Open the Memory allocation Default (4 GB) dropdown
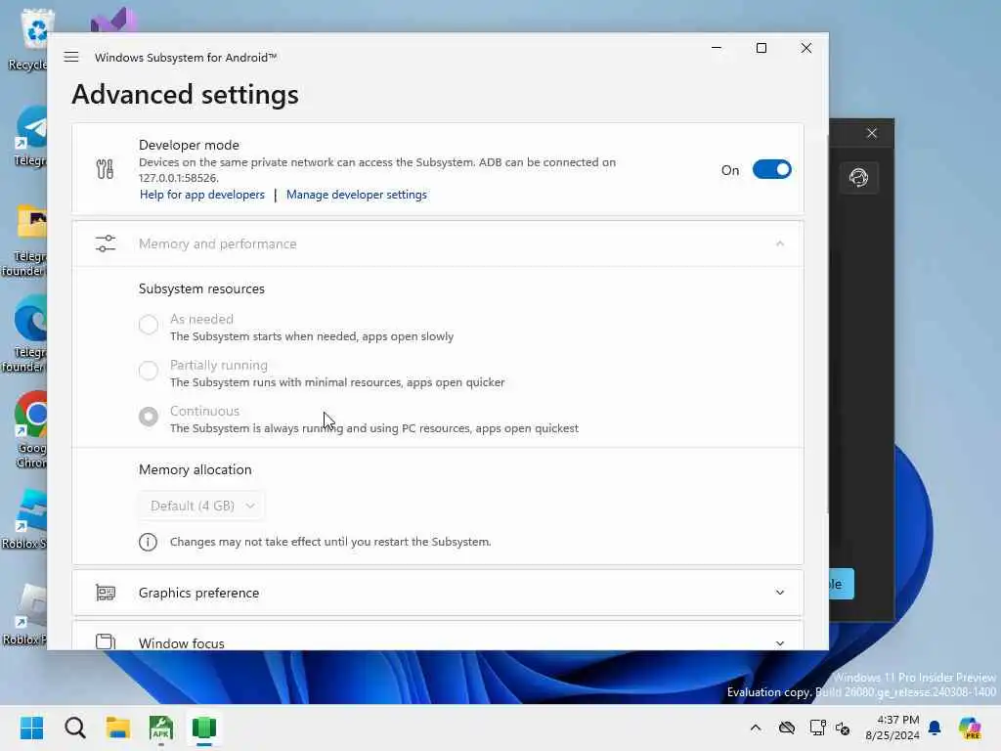Image resolution: width=1001 pixels, height=751 pixels. pos(201,506)
